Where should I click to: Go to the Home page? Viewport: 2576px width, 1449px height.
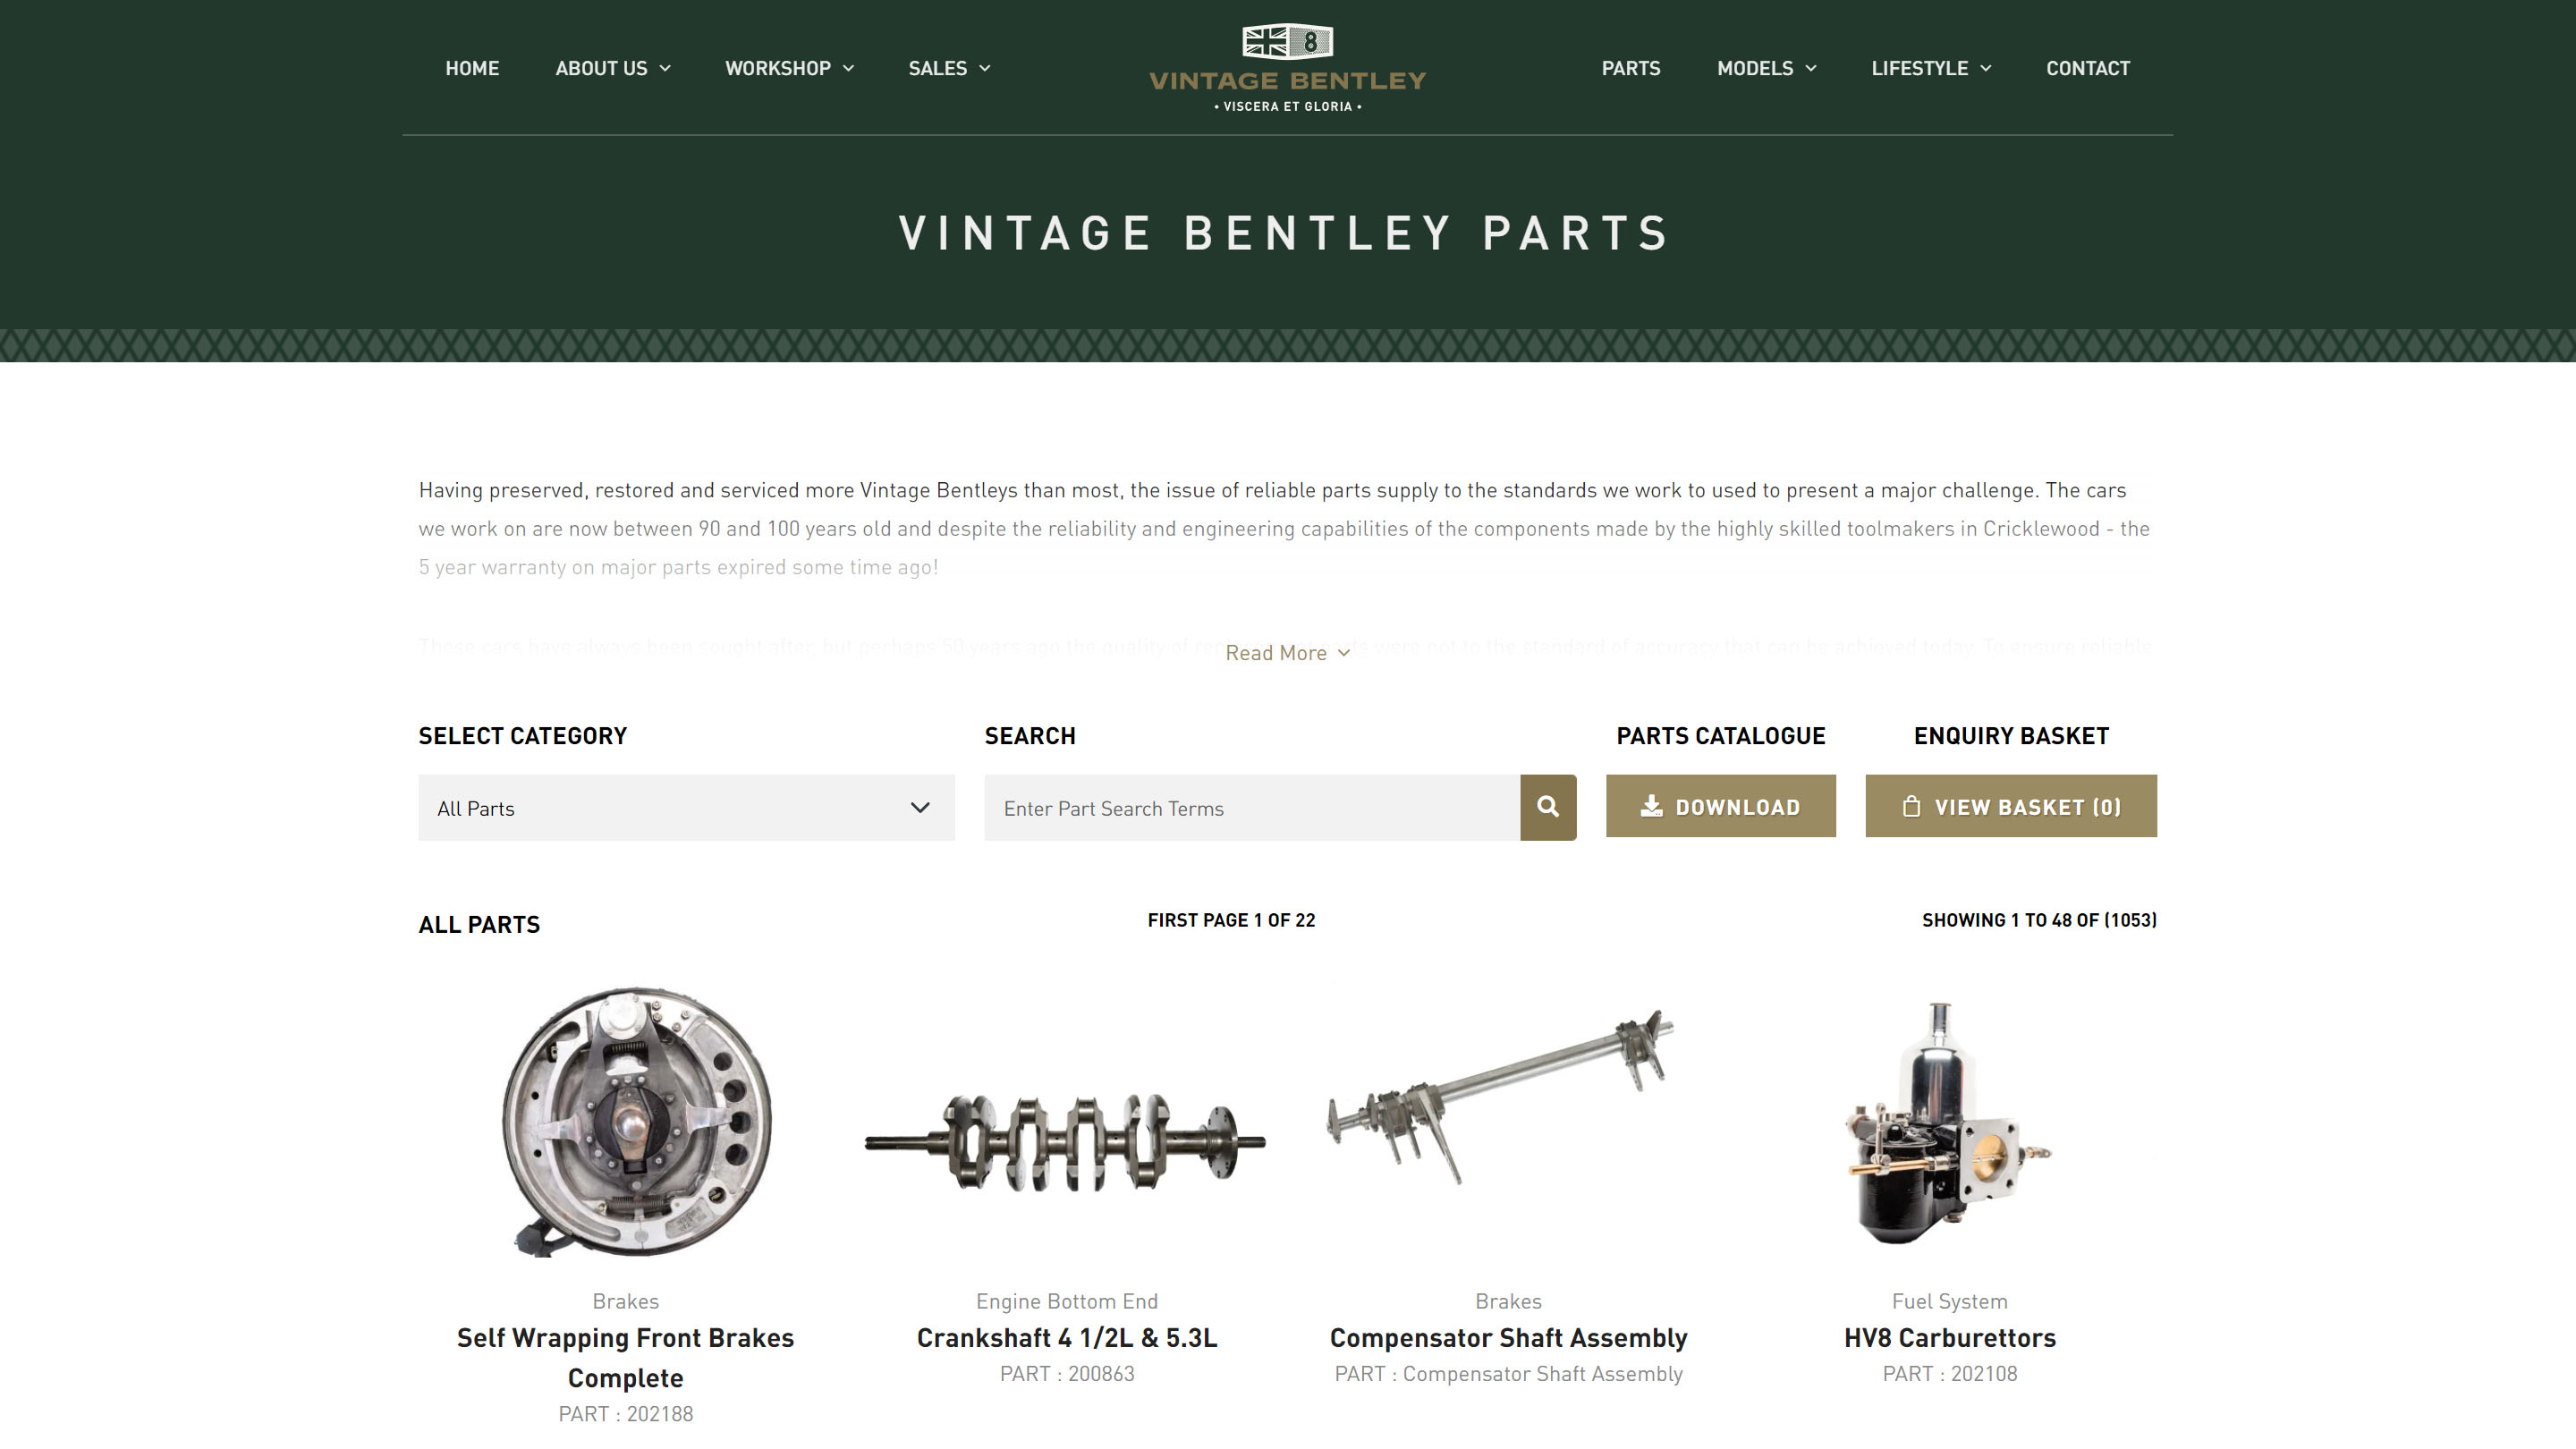[472, 68]
